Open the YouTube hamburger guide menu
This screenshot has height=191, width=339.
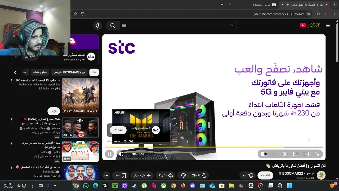pos(328,25)
